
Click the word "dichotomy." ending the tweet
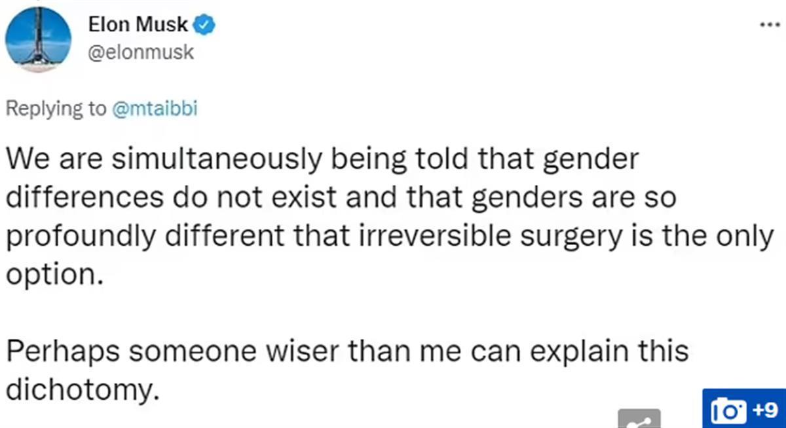(83, 389)
